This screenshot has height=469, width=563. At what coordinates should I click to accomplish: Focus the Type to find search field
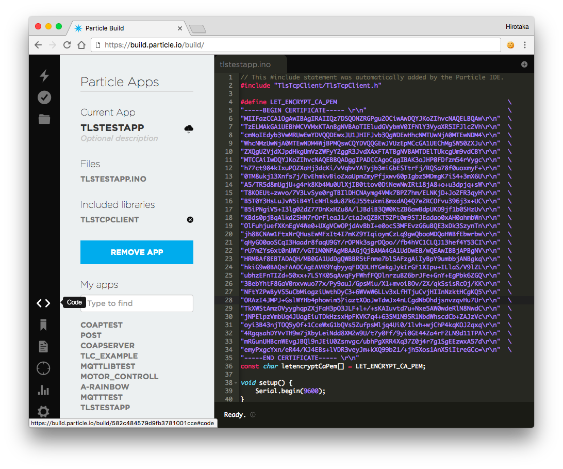(x=137, y=303)
